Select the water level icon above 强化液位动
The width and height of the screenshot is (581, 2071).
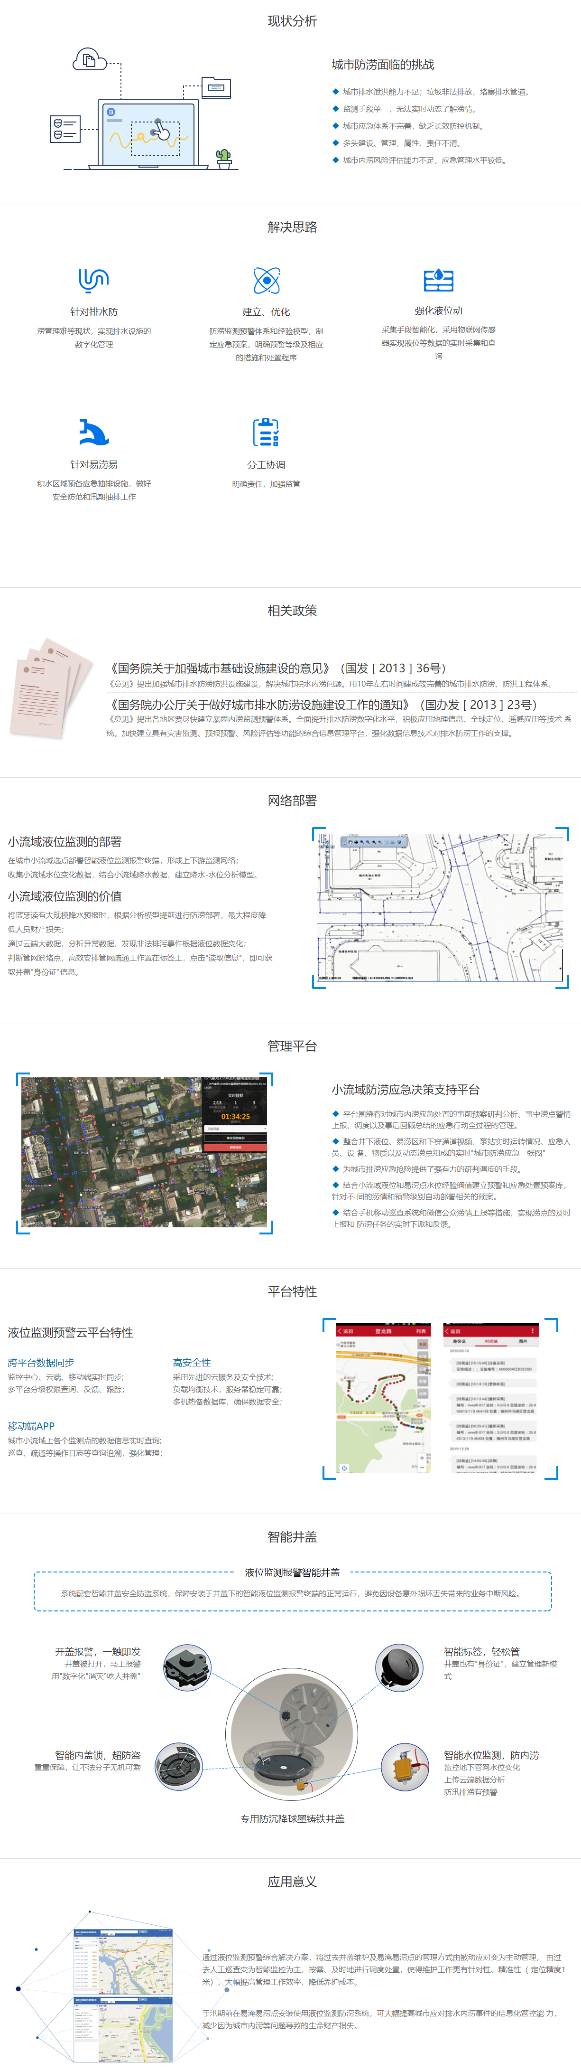(x=438, y=280)
